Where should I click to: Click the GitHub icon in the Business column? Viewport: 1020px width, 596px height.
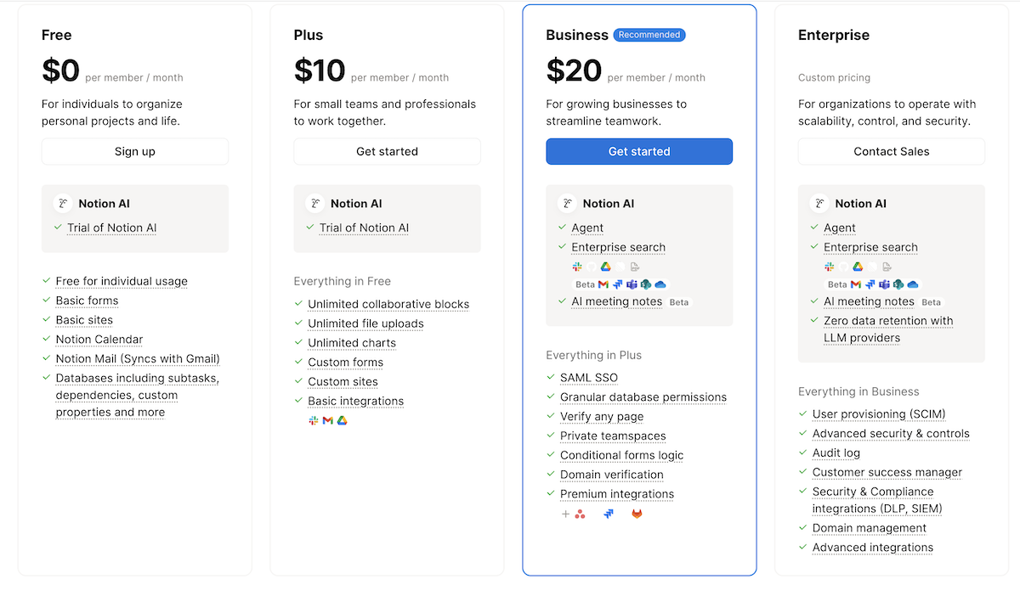pos(591,267)
